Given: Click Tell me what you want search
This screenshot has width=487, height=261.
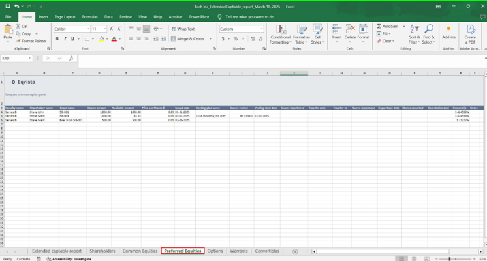Looking at the screenshot, I should coord(250,17).
